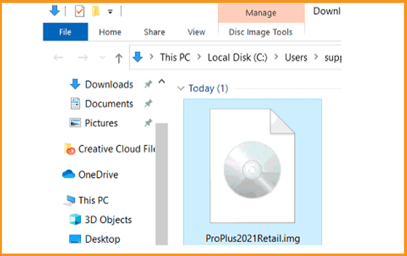
Task: Select the Manage contextual tab
Action: pos(261,13)
